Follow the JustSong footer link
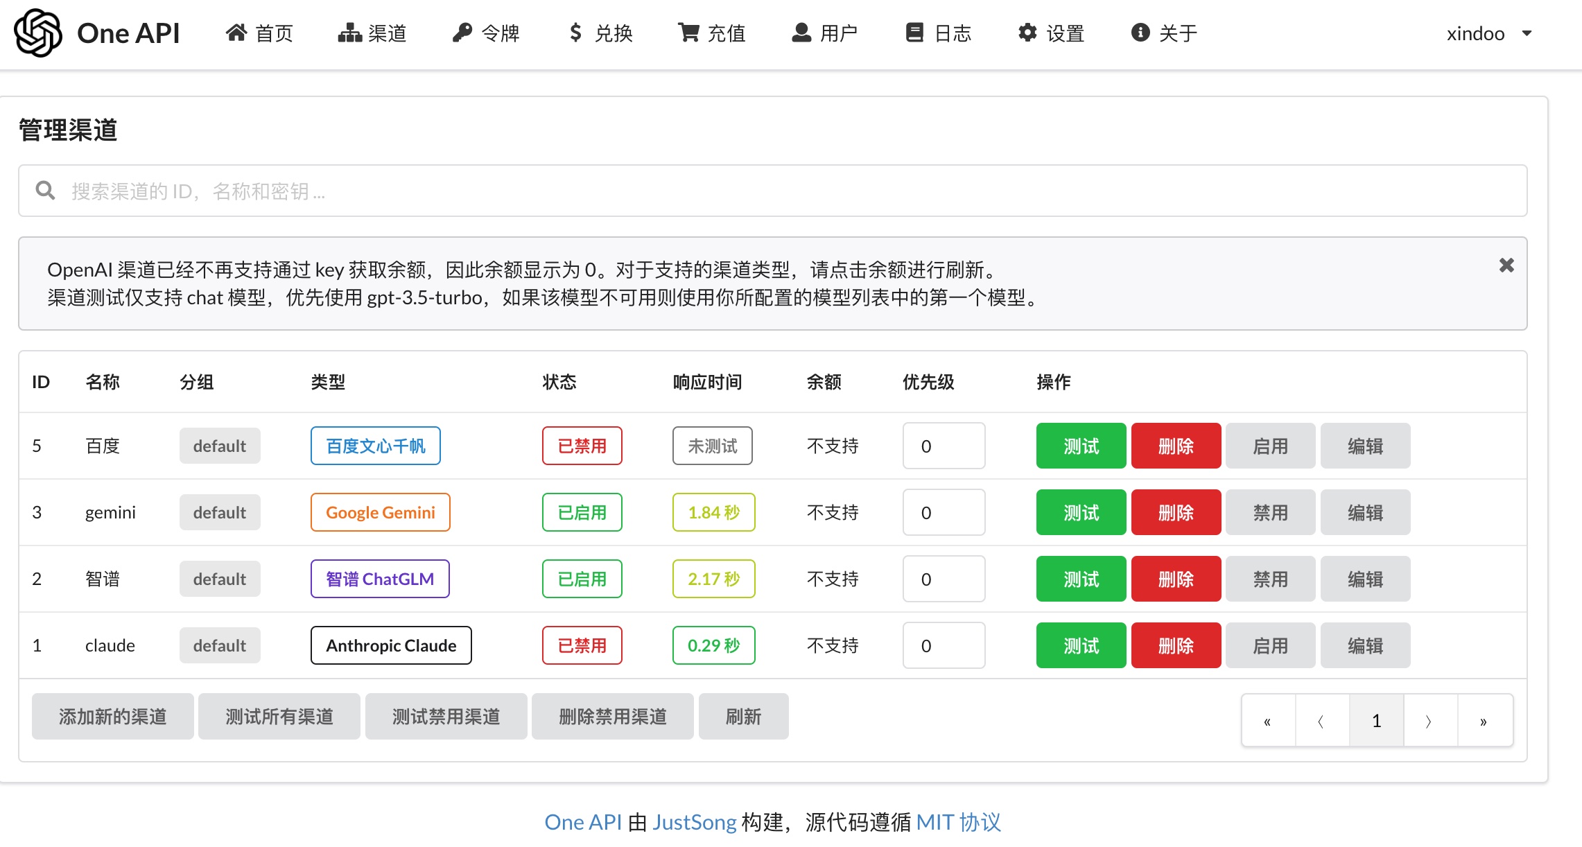The image size is (1582, 847). (694, 822)
